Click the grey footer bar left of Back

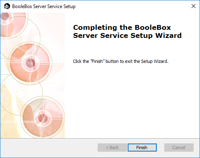(49, 148)
